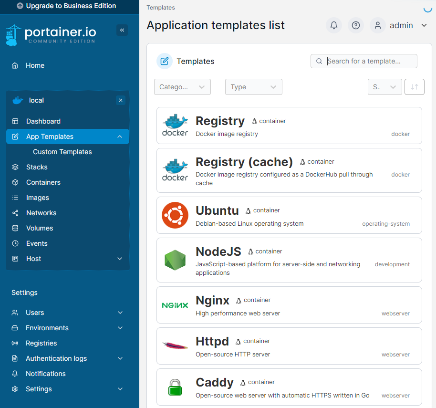This screenshot has width=436, height=408.
Task: Select the NodeJS template card
Action: [289, 261]
